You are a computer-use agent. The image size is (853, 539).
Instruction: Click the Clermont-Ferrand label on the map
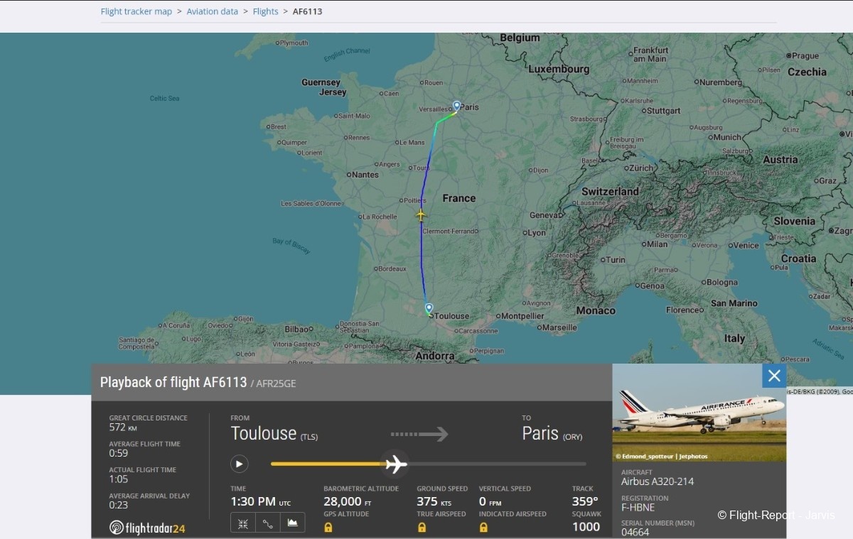click(x=449, y=232)
